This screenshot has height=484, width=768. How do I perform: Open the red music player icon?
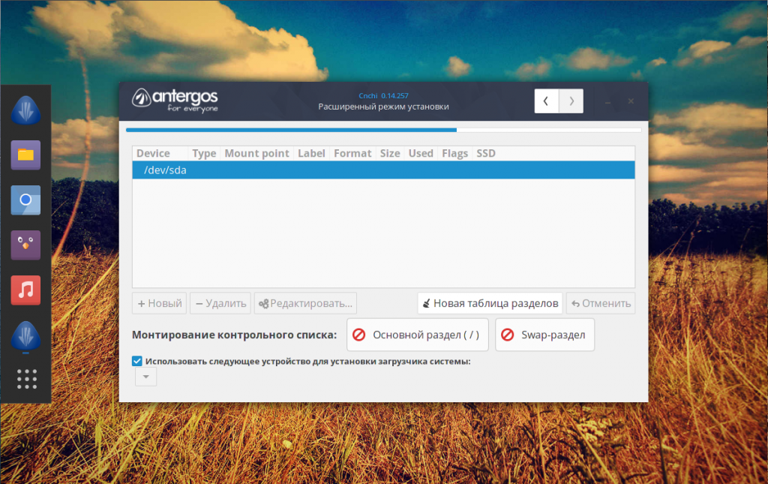coord(25,290)
